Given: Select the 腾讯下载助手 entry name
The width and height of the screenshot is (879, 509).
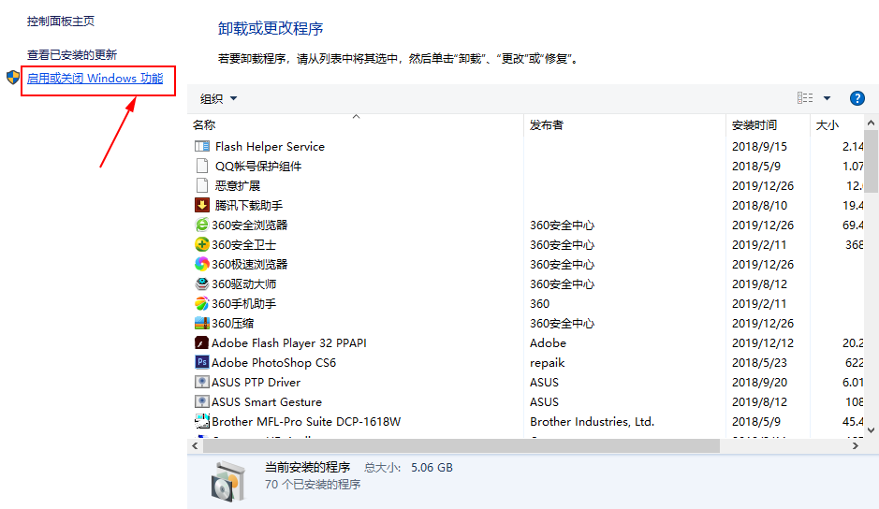Looking at the screenshot, I should click(249, 205).
